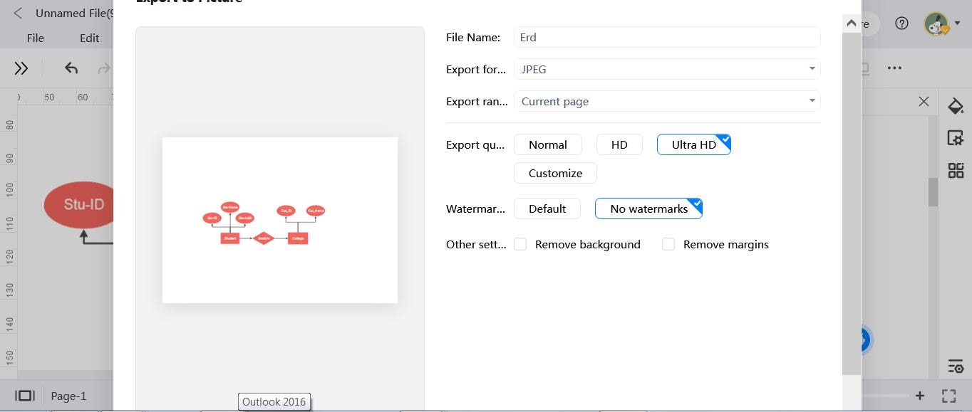Click the Unnamed File title text
Viewport: 972px width, 412px height.
pos(73,13)
